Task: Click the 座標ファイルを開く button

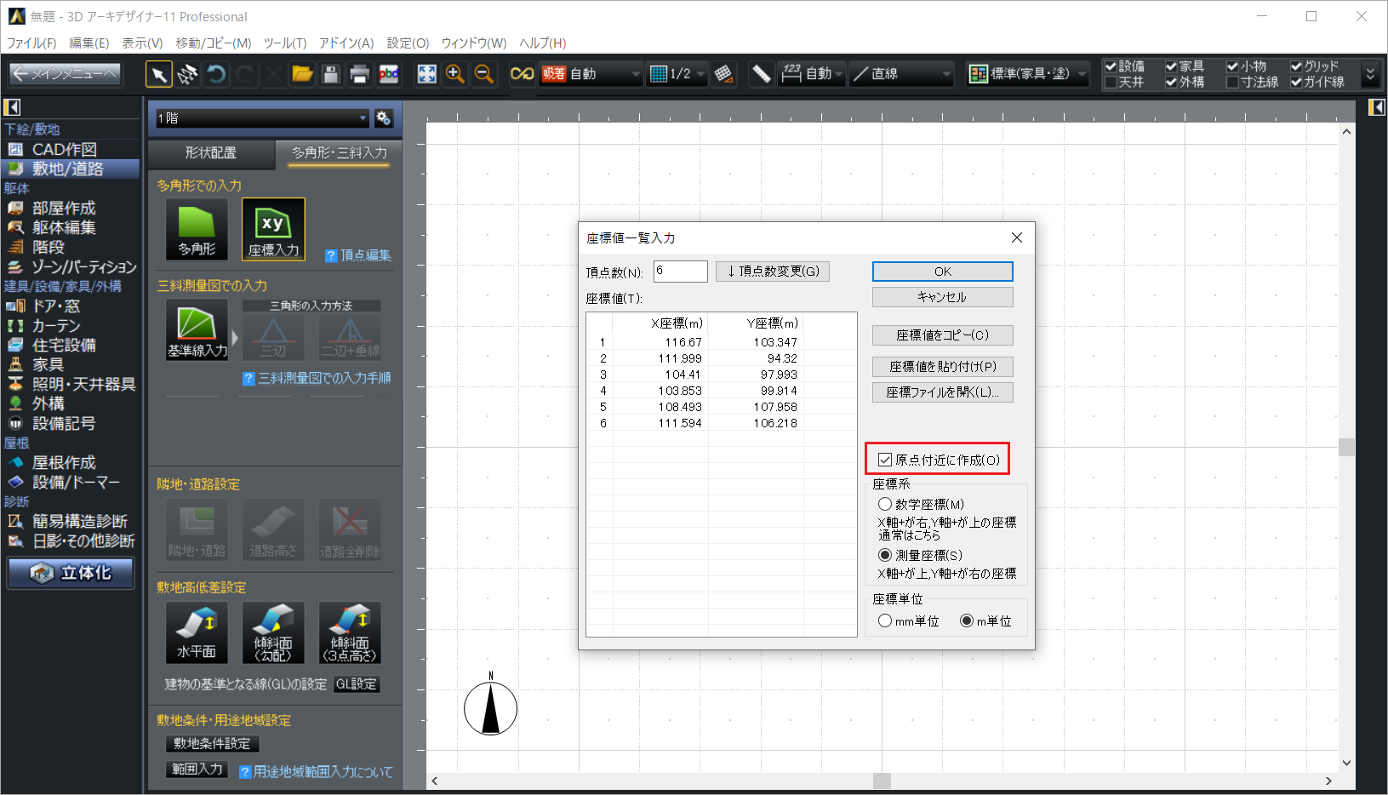Action: 942,392
